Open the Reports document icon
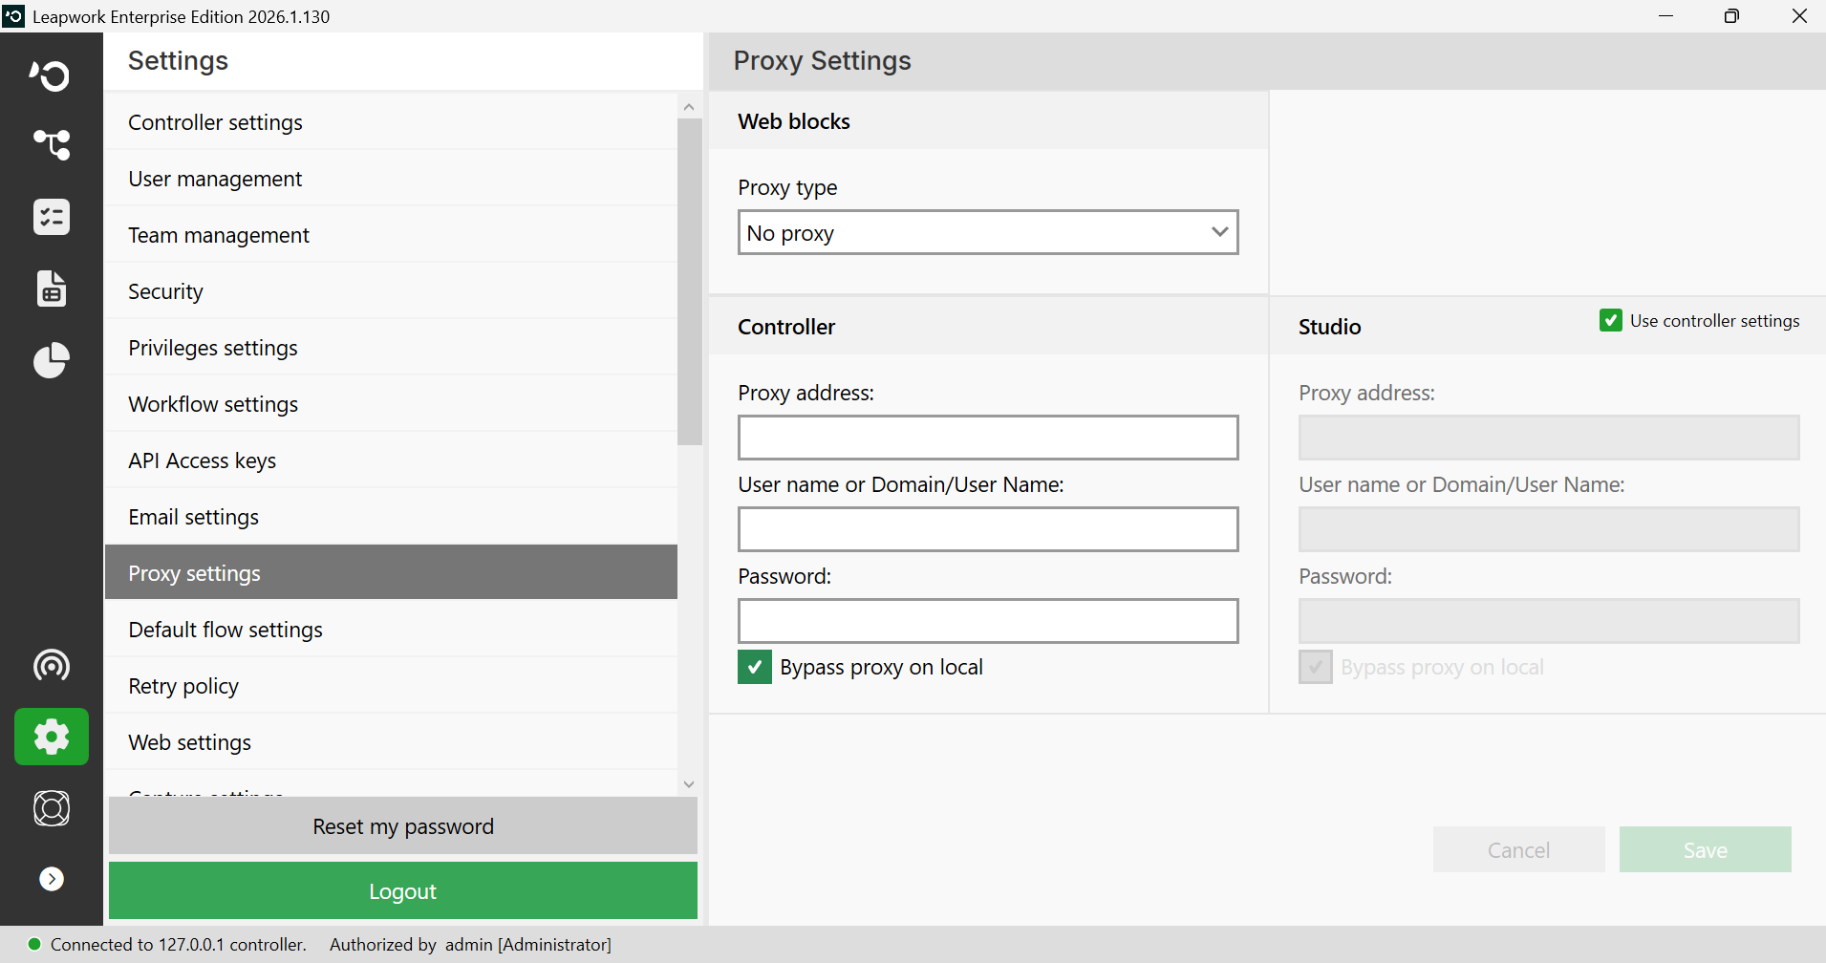The height and width of the screenshot is (963, 1826). point(51,289)
